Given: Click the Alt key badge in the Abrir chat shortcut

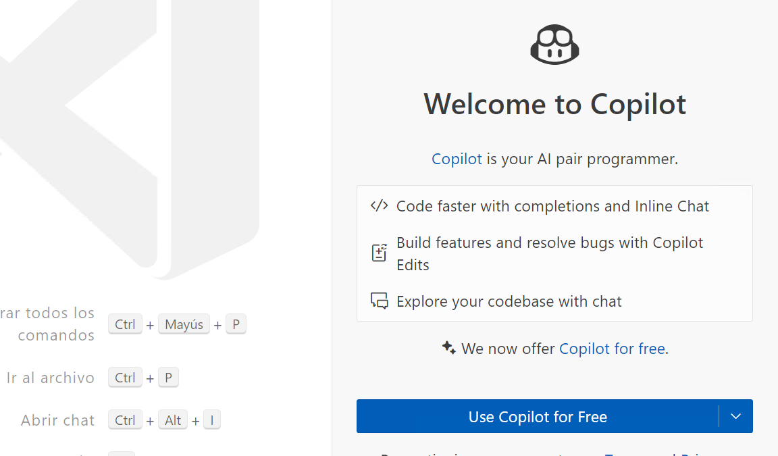Looking at the screenshot, I should (173, 420).
